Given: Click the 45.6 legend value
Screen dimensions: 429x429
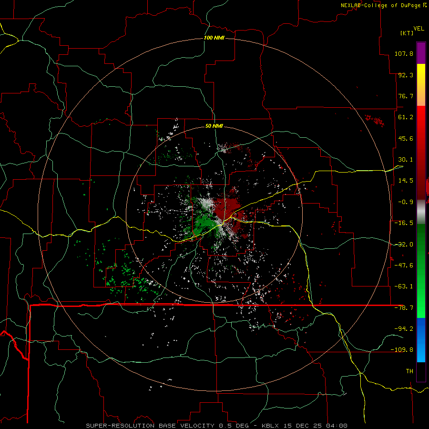Looking at the screenshot, I should coord(406,138).
